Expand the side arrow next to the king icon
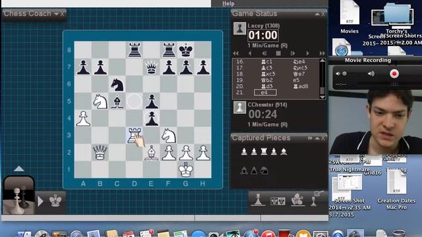Image resolution: width=422 pixels, height=237 pixels. tap(40, 201)
